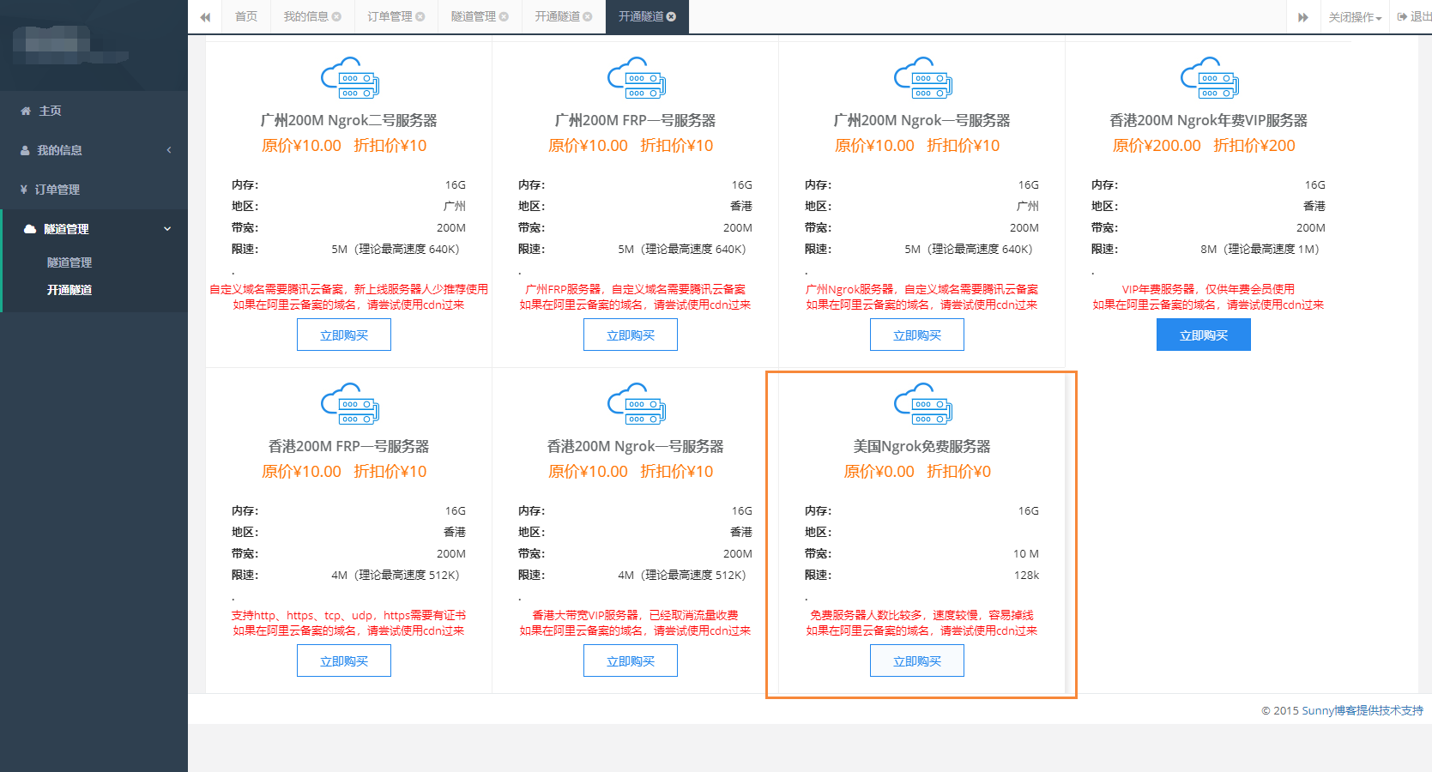
Task: Click the note VIP年费服务器，仅供年费会员使用
Action: pyautogui.click(x=1208, y=289)
